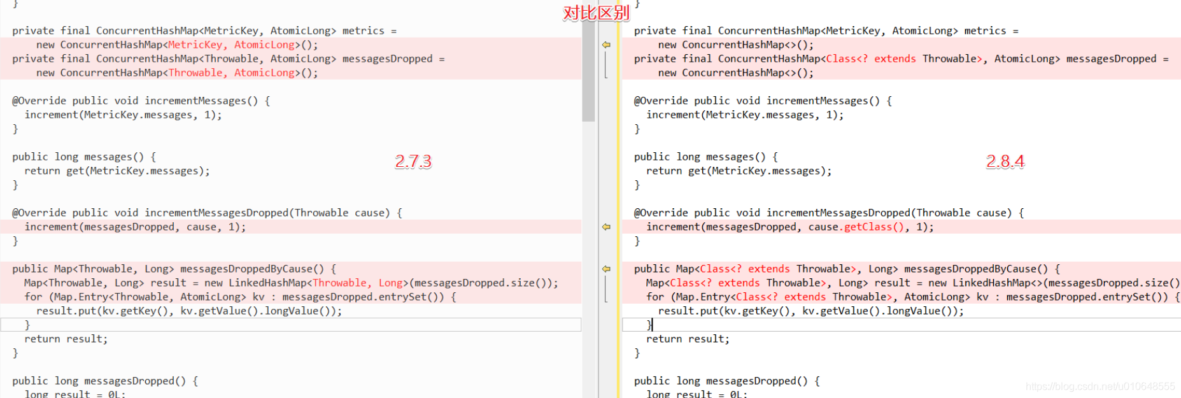
Task: Click 'increment(MetricKey.messages, 1);' in the left pane
Action: [x=123, y=115]
